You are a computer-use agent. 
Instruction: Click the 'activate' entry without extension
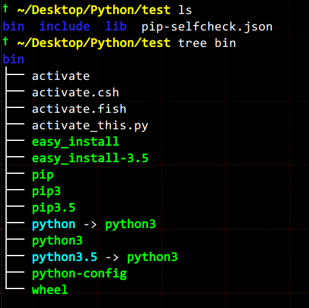click(61, 76)
